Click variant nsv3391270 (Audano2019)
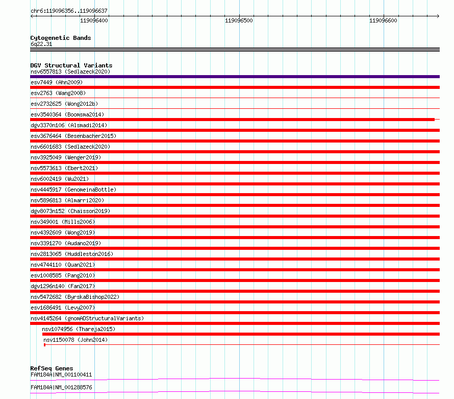The height and width of the screenshot is (399, 454). click(66, 243)
